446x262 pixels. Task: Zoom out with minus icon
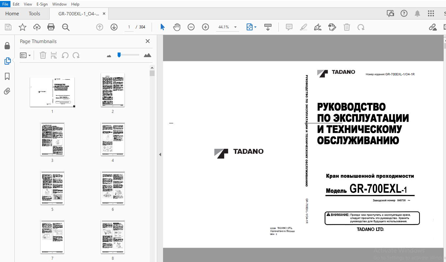coord(191,27)
